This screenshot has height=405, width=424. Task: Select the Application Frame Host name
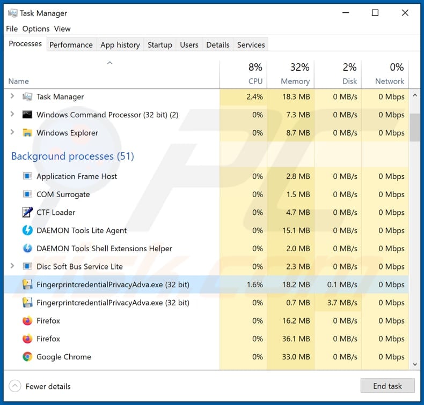coord(77,176)
